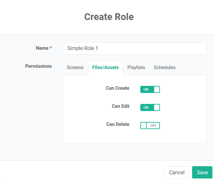Save the new role

coord(202,172)
